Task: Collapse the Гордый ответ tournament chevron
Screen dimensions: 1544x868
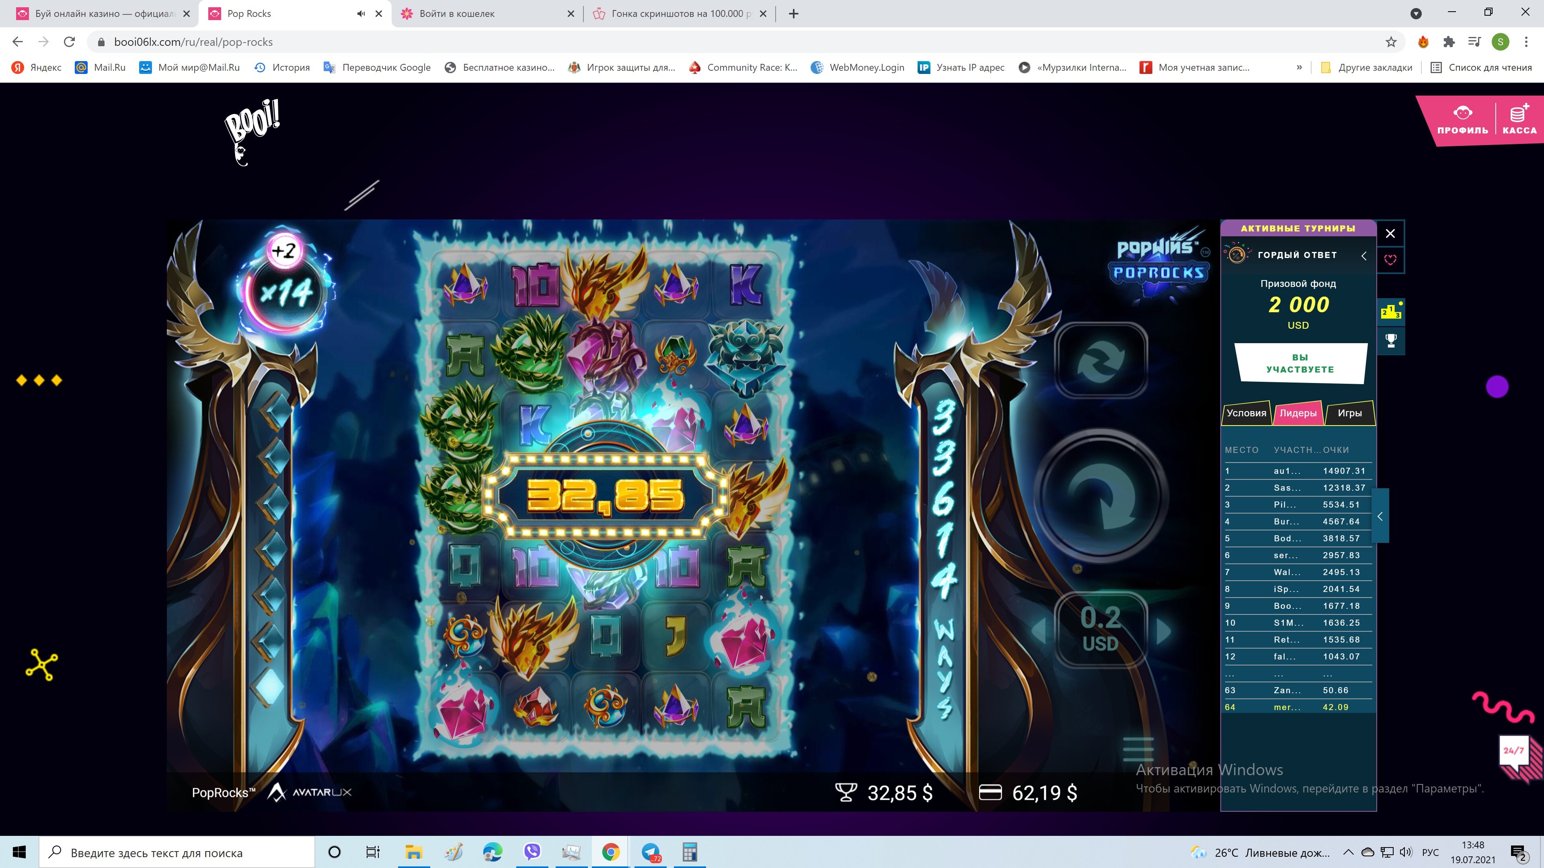Action: 1363,256
